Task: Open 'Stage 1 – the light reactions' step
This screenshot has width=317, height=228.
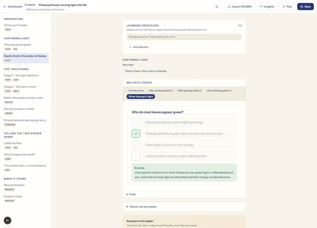Action: (25, 77)
